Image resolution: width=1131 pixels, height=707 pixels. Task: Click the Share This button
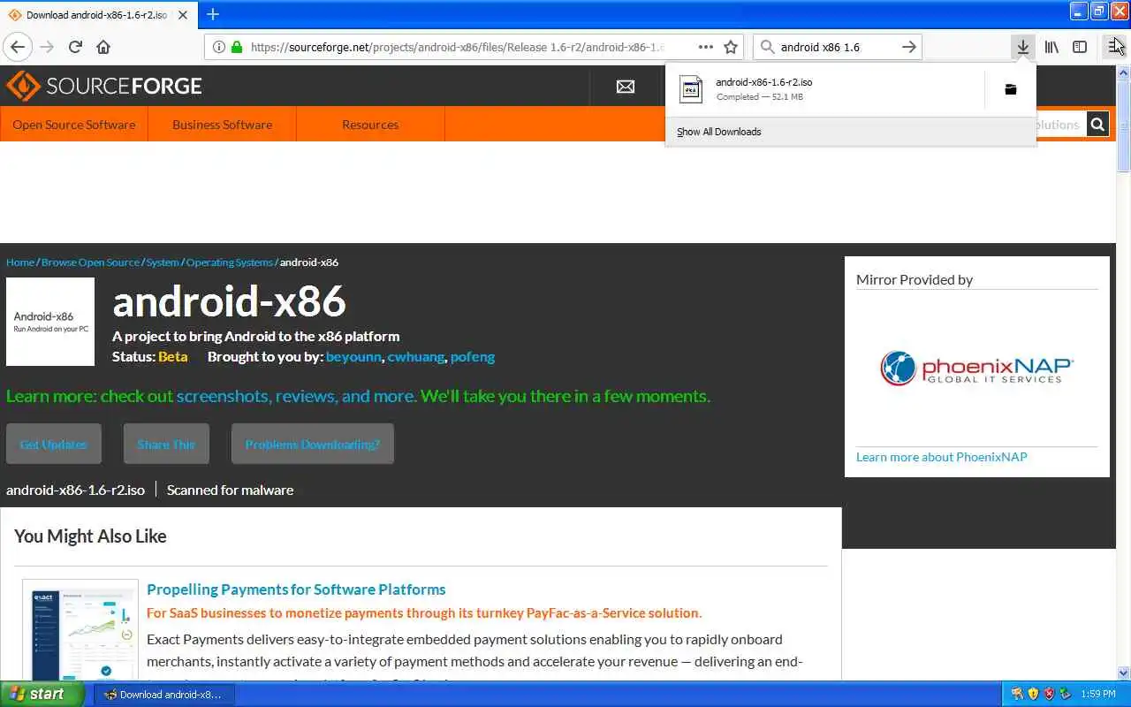[x=166, y=444]
